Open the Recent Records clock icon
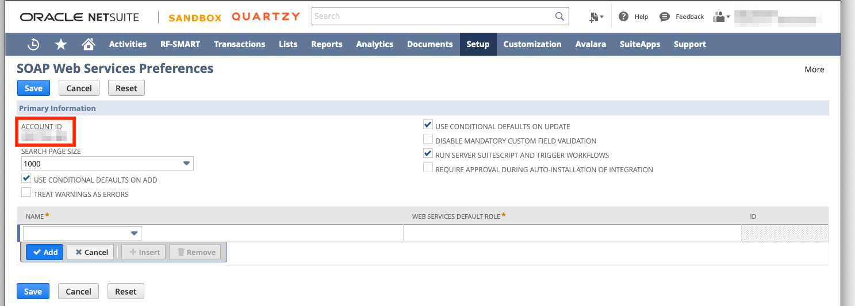The image size is (855, 306). 34,44
